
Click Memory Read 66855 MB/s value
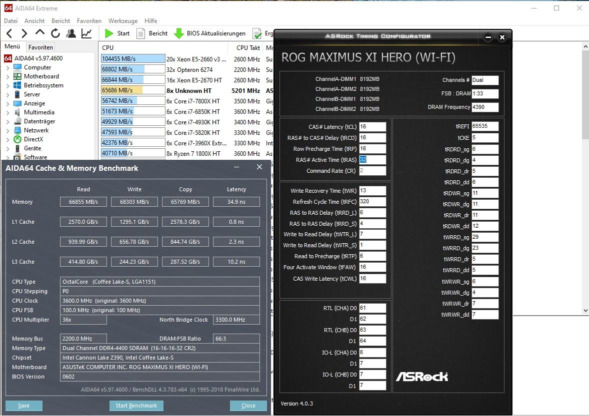[x=83, y=202]
